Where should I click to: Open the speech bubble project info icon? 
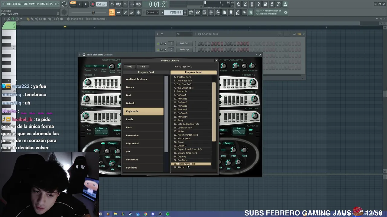[x=278, y=4]
